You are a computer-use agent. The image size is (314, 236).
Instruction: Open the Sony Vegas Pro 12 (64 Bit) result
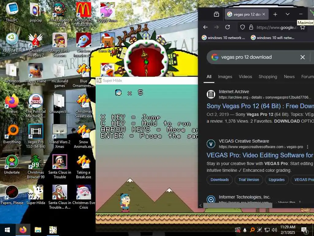260,106
